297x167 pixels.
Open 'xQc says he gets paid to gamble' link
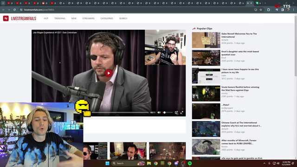tap(242, 158)
